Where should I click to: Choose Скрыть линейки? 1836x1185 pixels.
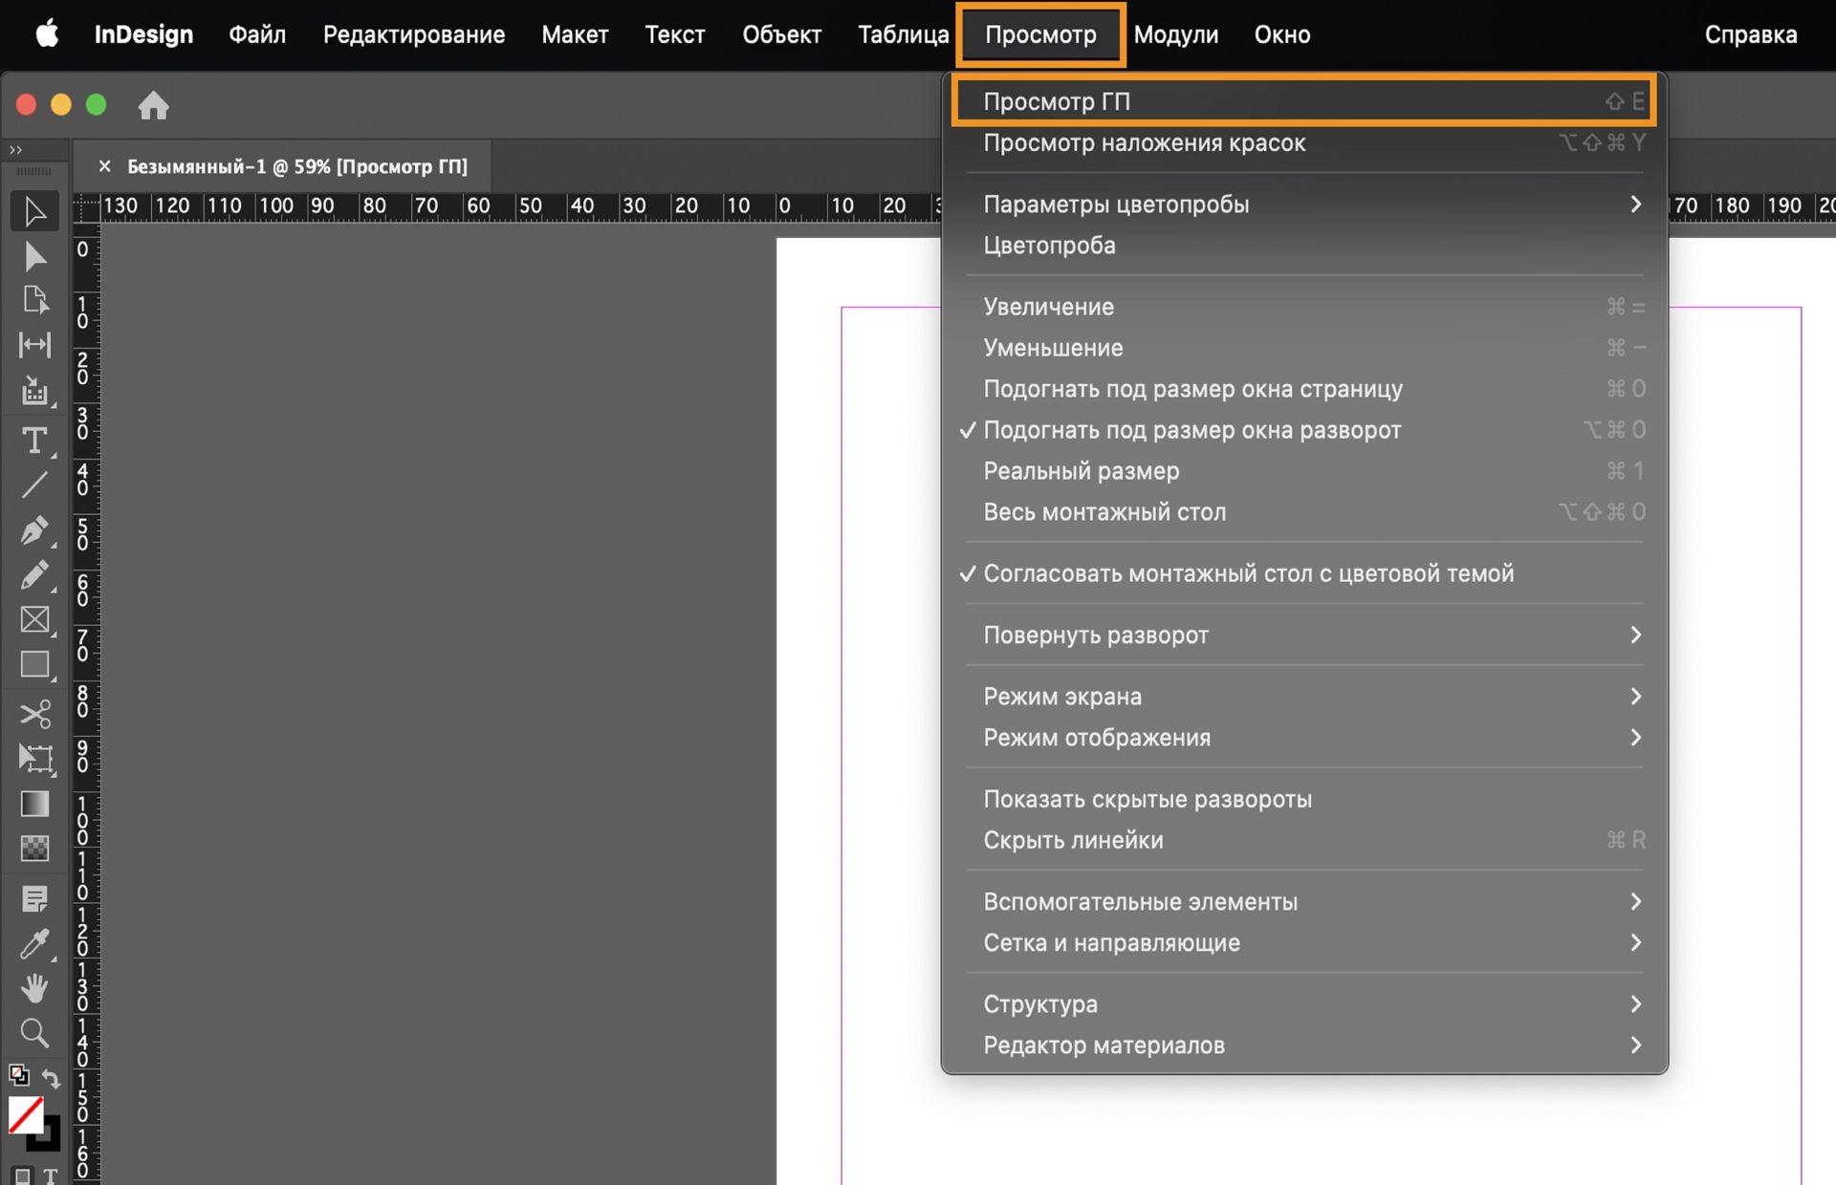(x=1073, y=840)
